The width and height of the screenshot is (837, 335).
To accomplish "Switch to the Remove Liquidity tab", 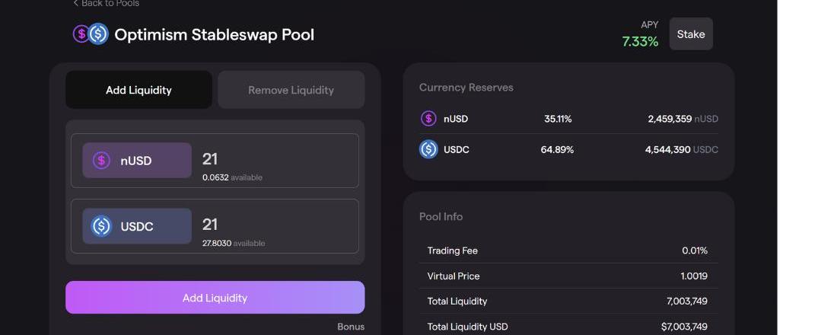I will click(291, 90).
